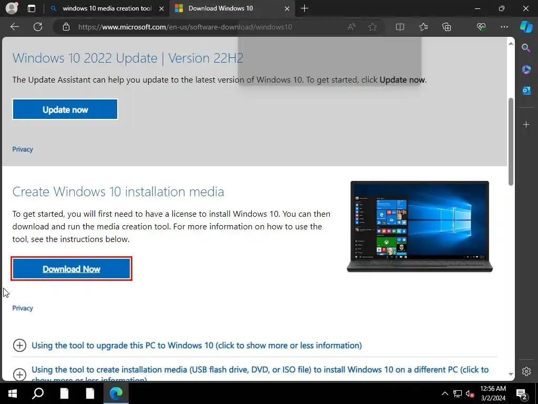Viewport: 538px width, 404px height.
Task: Open the Windows Start menu
Action: tap(13, 393)
